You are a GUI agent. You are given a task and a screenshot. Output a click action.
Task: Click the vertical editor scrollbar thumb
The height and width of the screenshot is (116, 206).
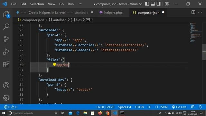[204, 52]
